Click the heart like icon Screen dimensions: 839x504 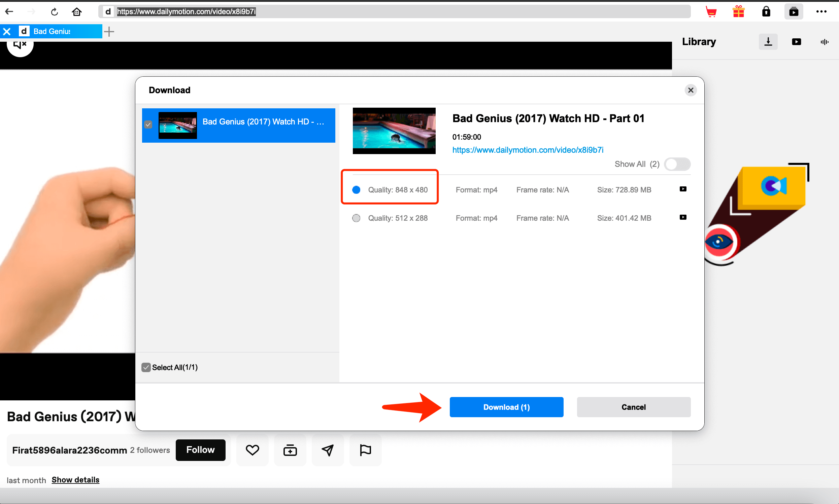click(252, 450)
